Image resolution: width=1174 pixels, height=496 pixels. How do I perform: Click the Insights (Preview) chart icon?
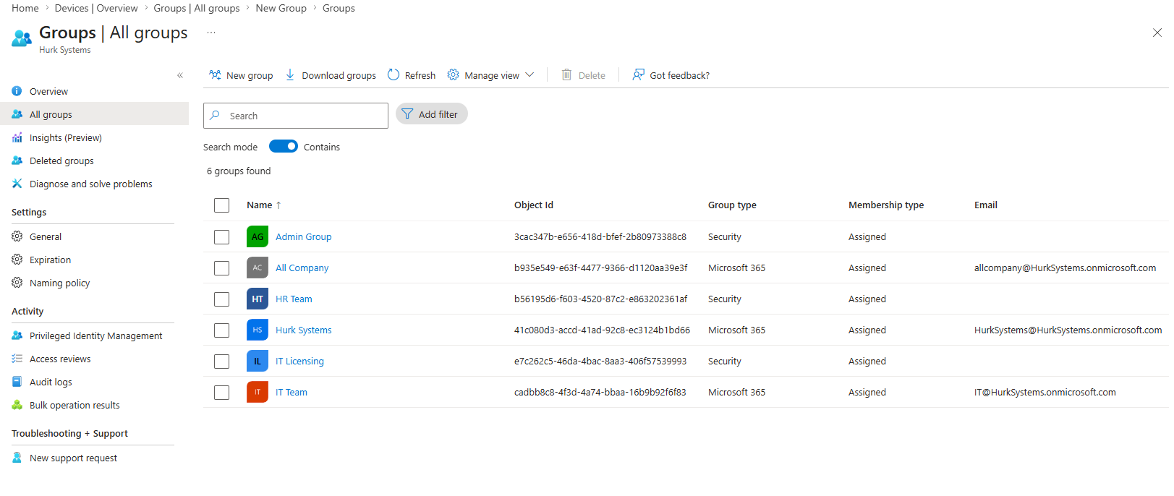(x=17, y=137)
